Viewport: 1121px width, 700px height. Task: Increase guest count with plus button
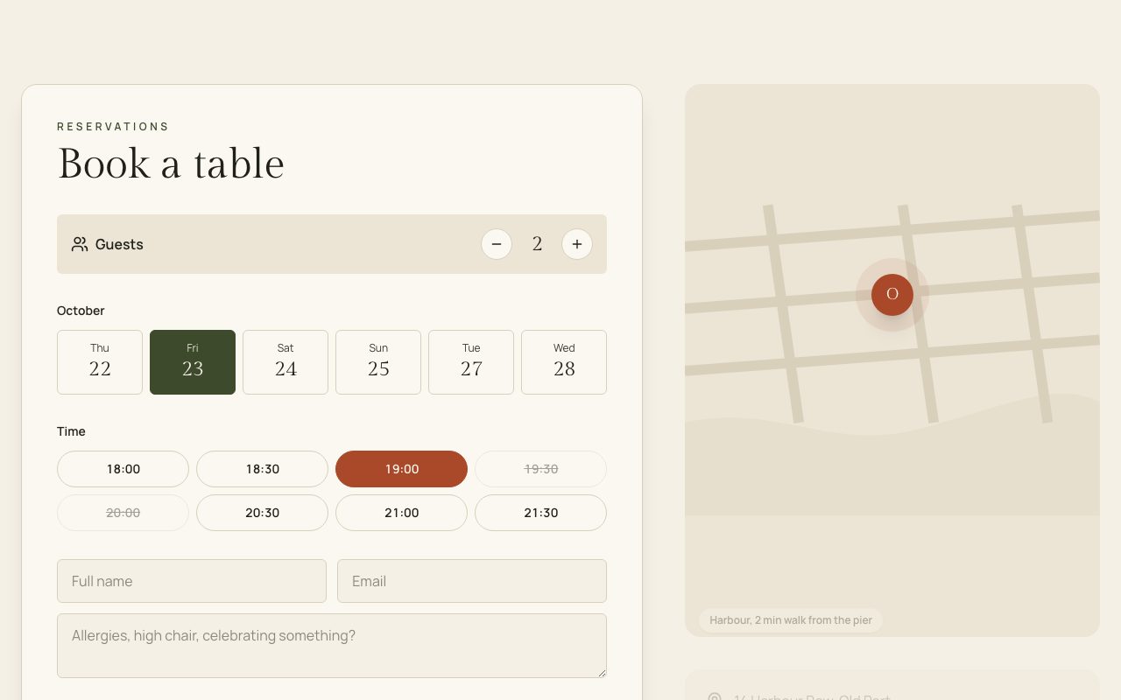[x=577, y=244]
